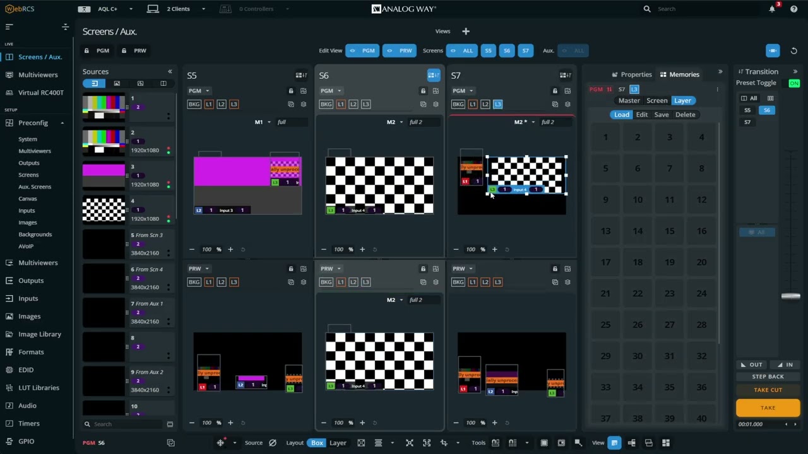Open the dropdown arrow next to freeze icon

(x=234, y=443)
